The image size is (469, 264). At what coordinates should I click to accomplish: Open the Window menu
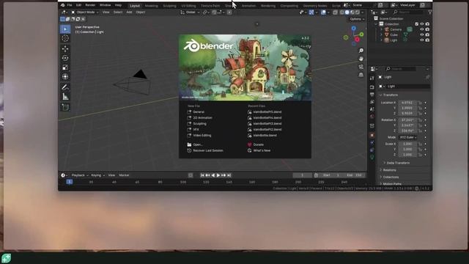pos(105,5)
